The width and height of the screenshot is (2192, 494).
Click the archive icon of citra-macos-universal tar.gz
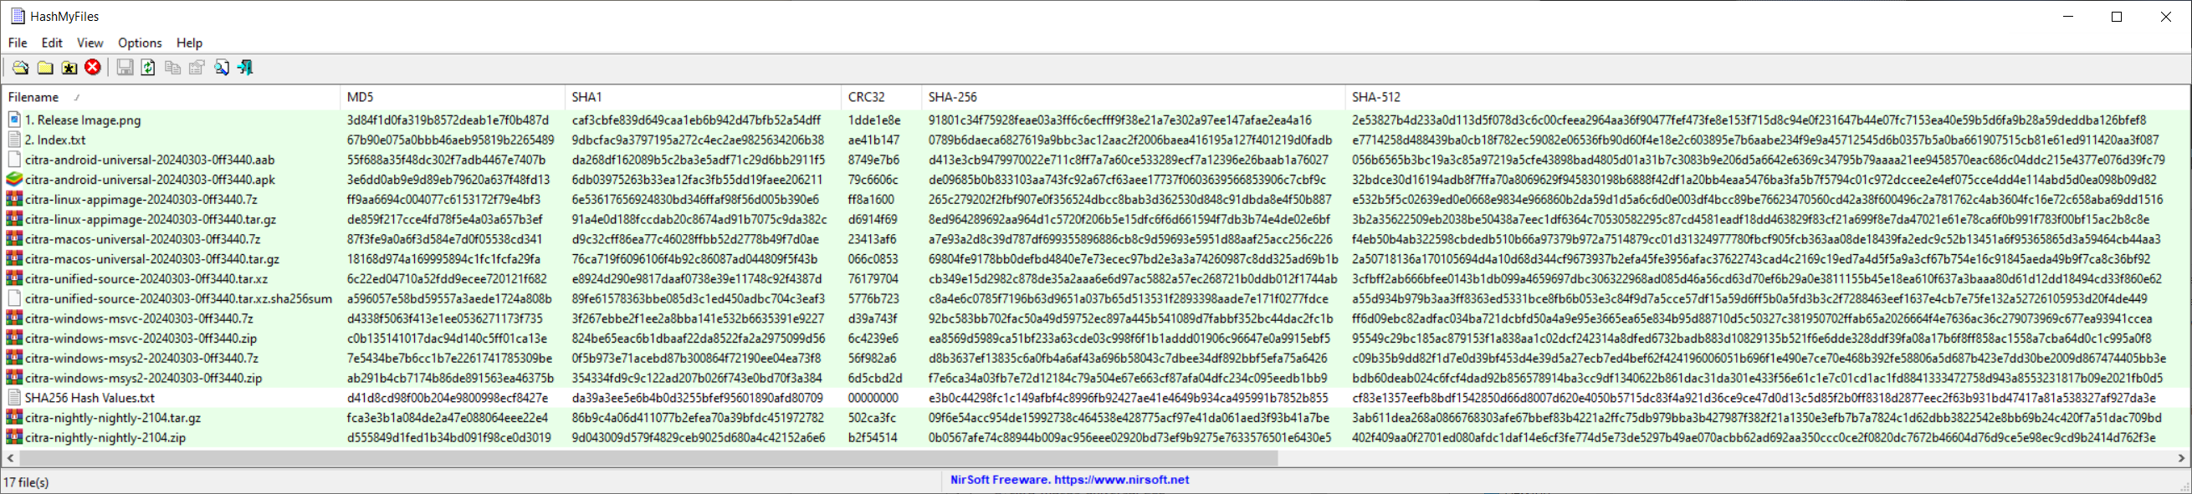[x=14, y=258]
